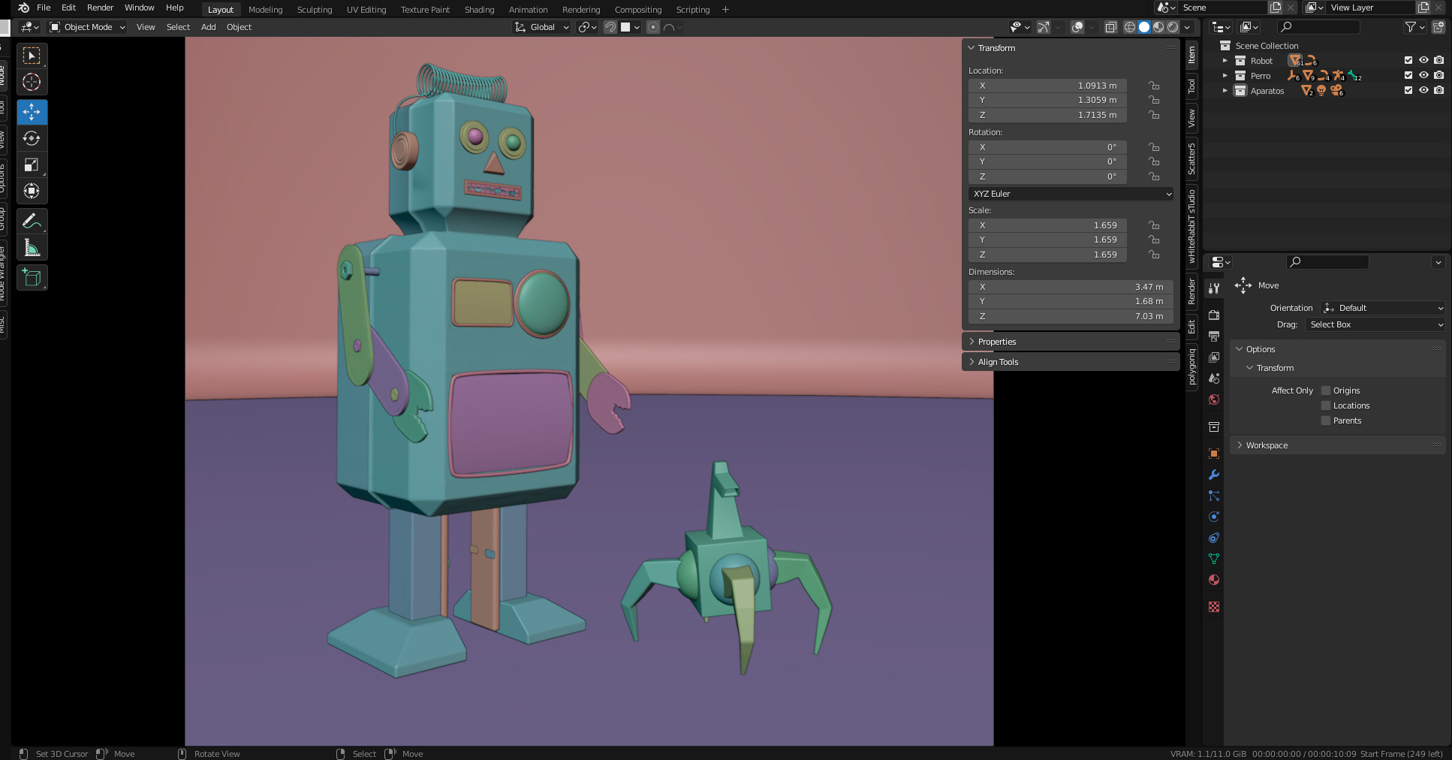
Task: Expand the Workspace panel
Action: pyautogui.click(x=1338, y=445)
